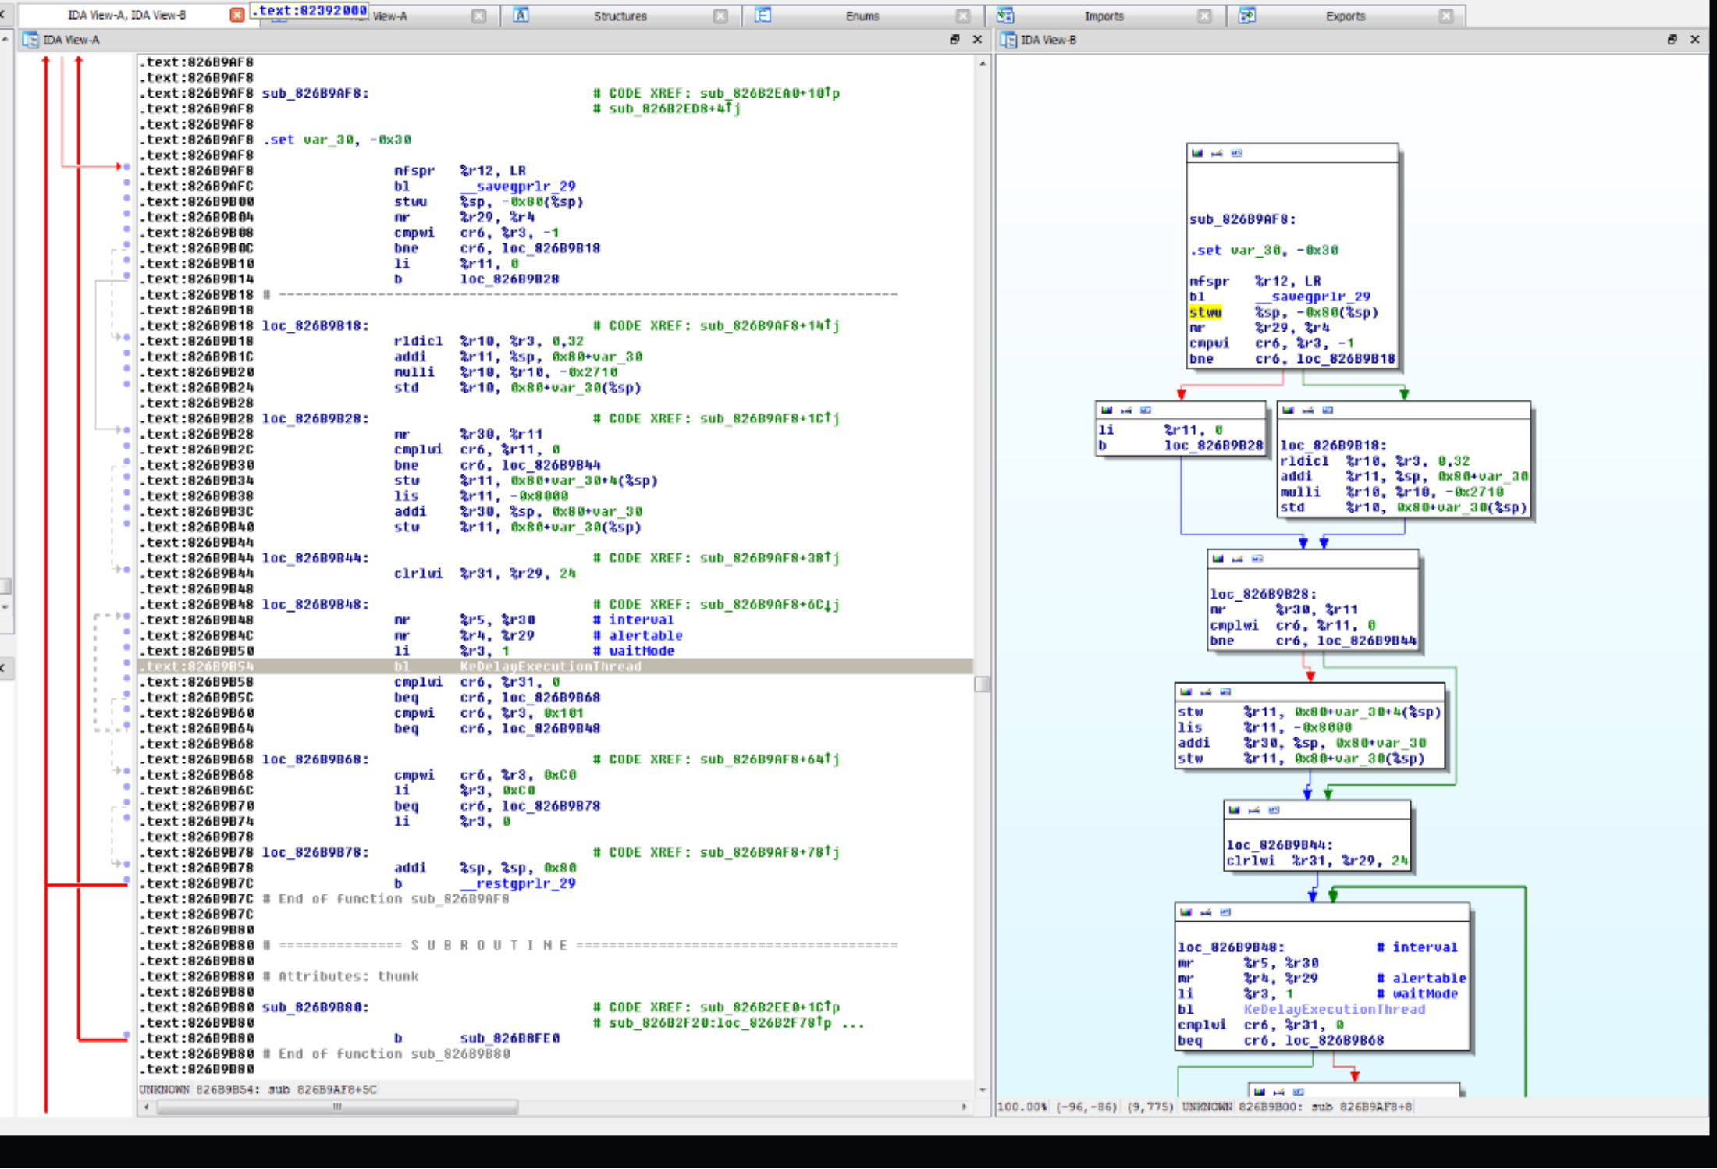The image size is (1717, 1169).
Task: Toggle breakpoint dot at .text:826B9B1C
Action: click(126, 353)
